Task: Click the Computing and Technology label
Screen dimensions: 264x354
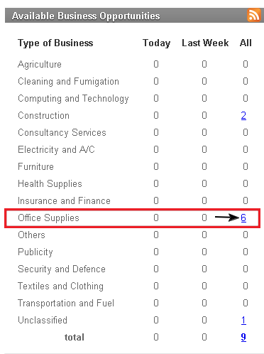Action: coord(73,99)
